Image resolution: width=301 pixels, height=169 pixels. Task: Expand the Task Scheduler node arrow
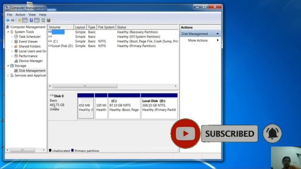point(12,37)
